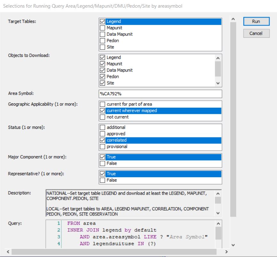Click the horizontal scroll right arrow
277x257 pixels.
coord(227,252)
